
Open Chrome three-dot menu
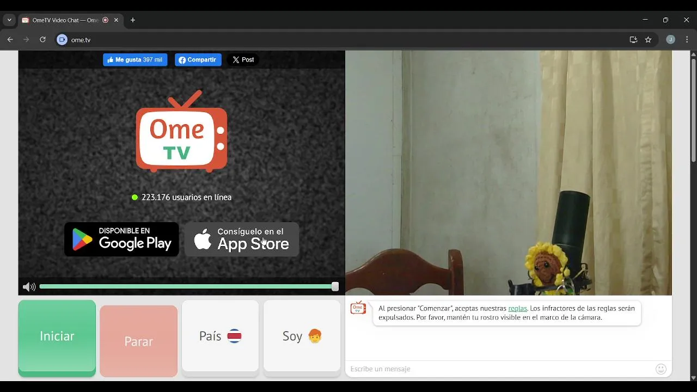(x=687, y=40)
